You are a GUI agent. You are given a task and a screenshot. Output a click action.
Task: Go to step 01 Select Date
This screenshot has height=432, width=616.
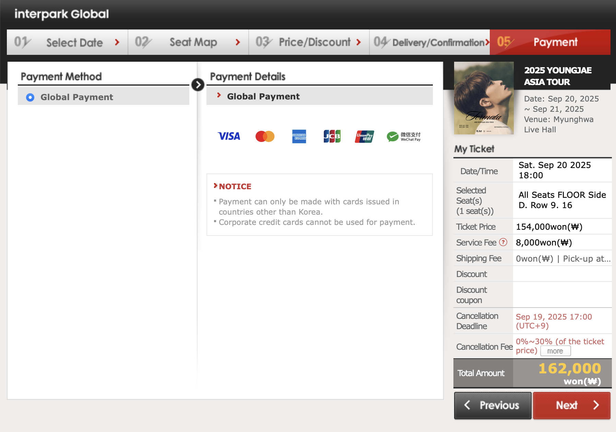(x=67, y=42)
